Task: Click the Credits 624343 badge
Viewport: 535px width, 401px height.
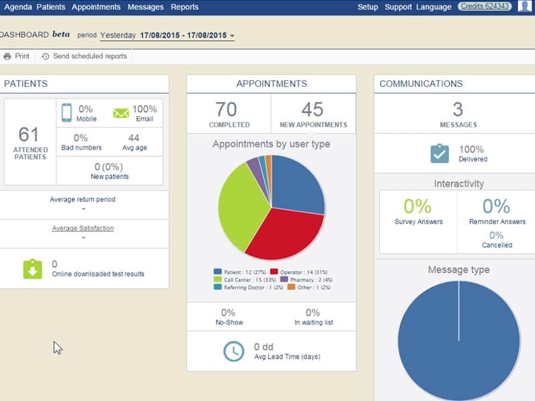Action: [484, 6]
